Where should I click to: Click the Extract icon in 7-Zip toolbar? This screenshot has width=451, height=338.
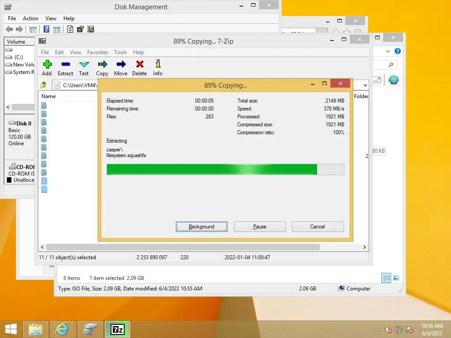tap(65, 68)
